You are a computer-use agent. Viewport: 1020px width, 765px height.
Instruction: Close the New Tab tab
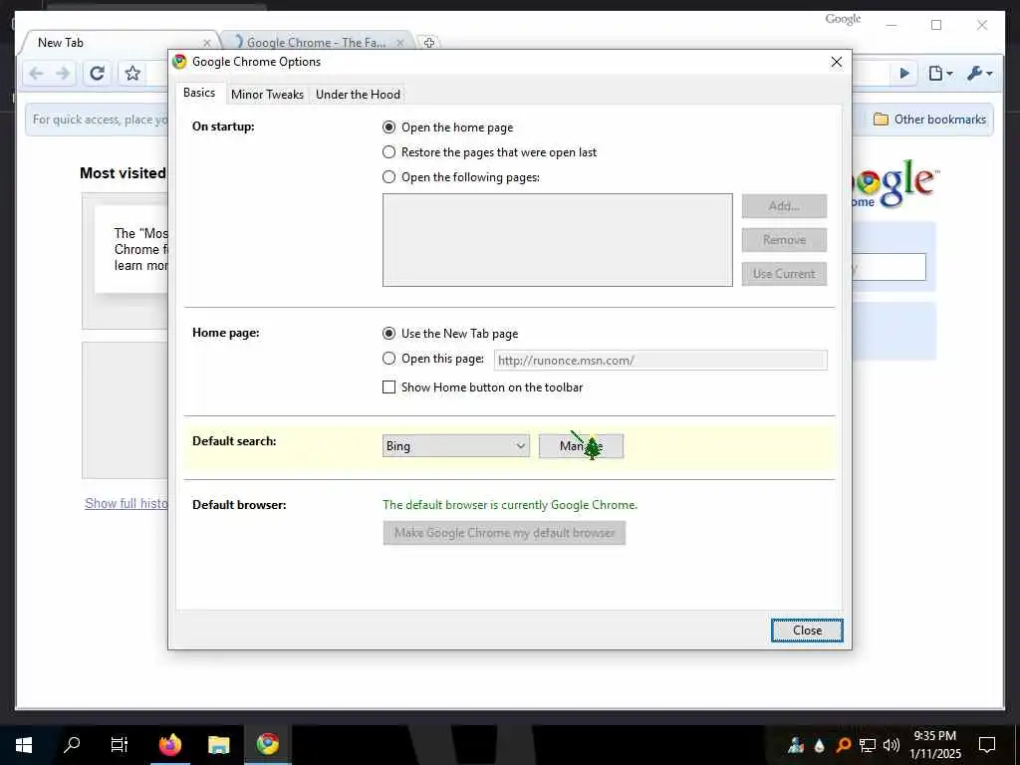coord(207,43)
